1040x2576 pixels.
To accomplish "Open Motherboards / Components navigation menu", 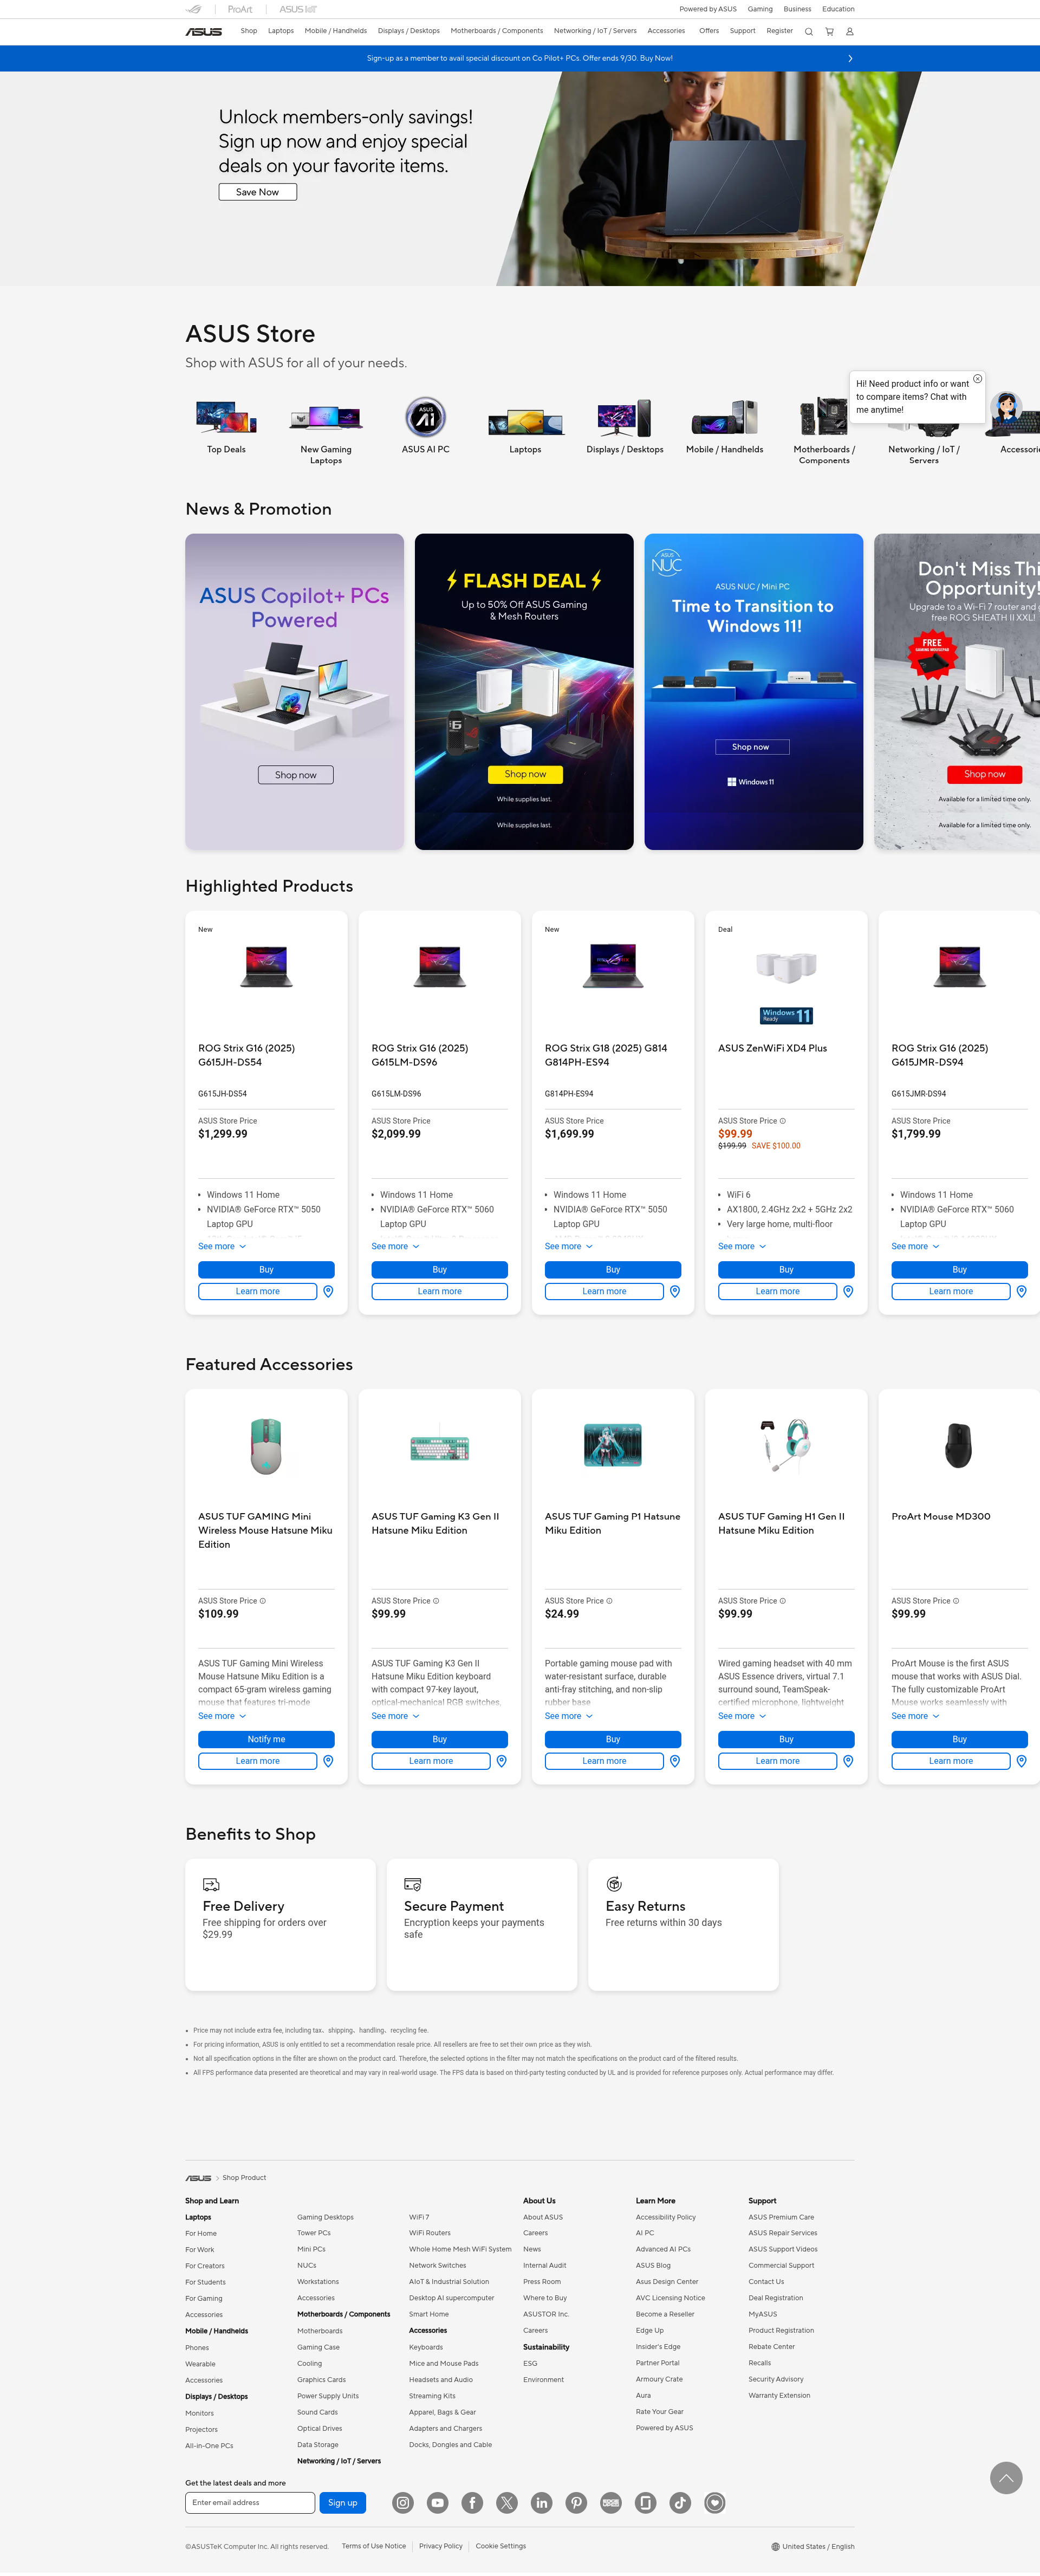I will tap(497, 31).
